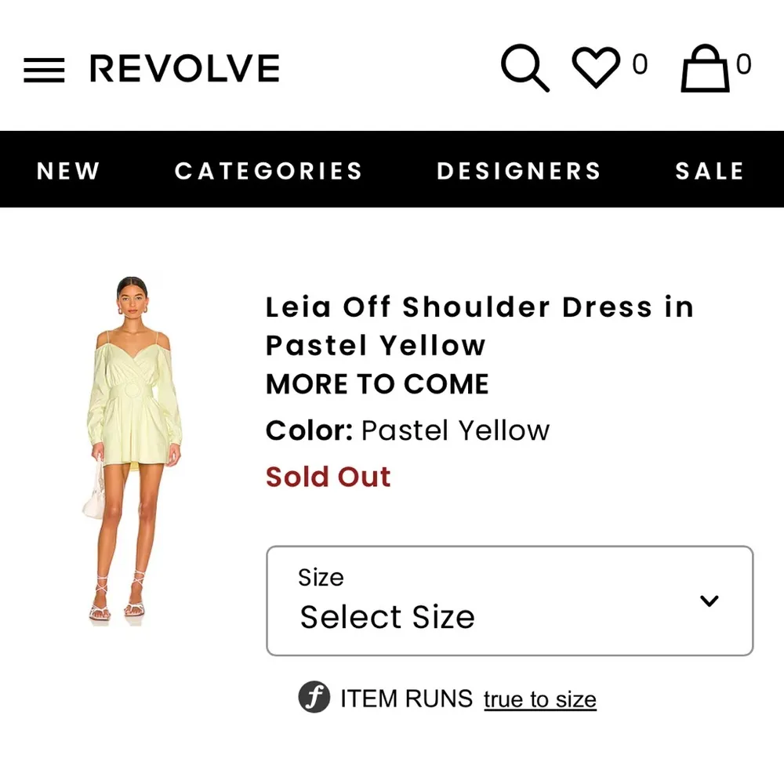Image resolution: width=784 pixels, height=784 pixels.
Task: Click the product title Leia Off Shoulder Dress
Action: 479,325
